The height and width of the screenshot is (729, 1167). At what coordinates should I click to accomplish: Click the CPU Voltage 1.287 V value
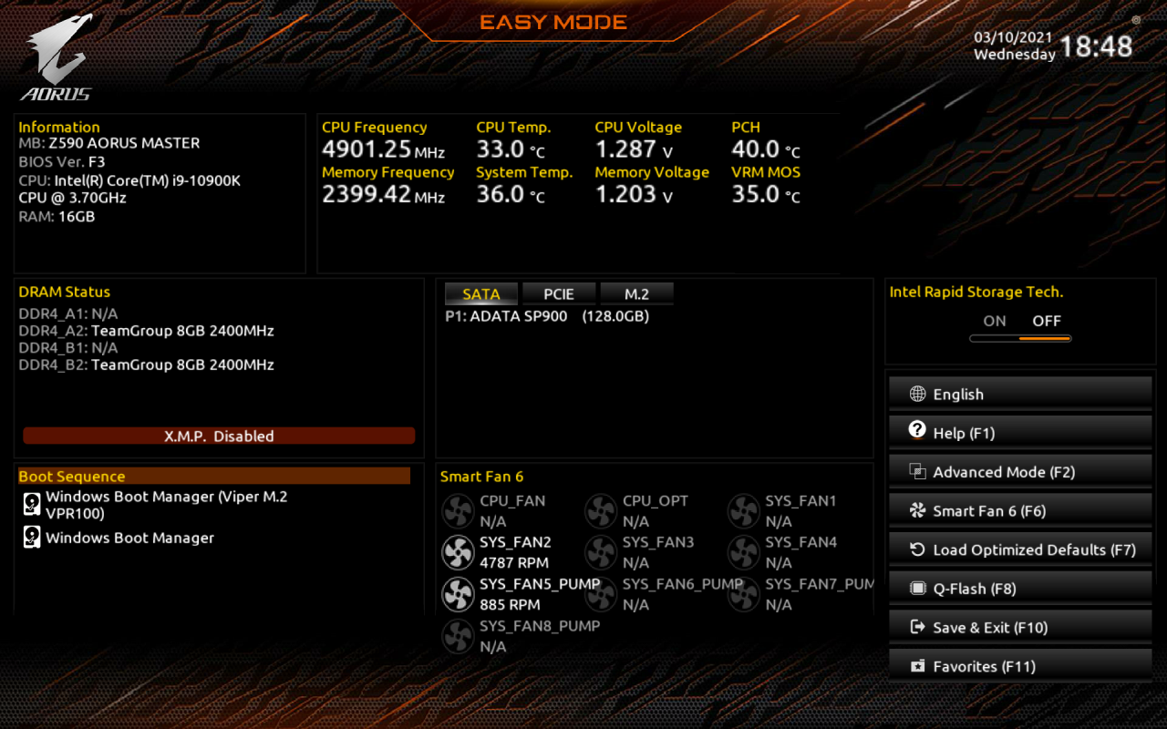[x=635, y=149]
